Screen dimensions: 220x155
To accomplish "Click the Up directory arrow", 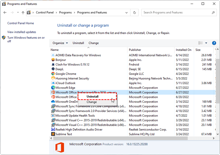I will tap(23, 13).
